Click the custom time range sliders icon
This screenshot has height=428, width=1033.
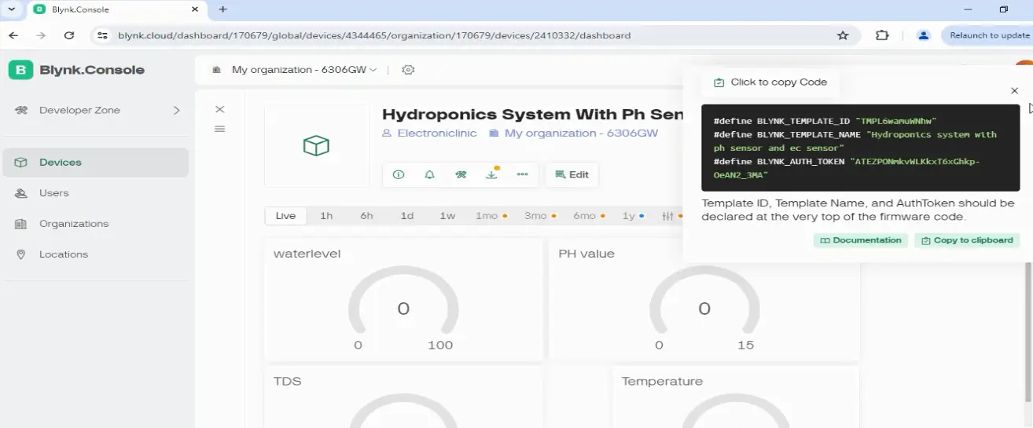668,216
